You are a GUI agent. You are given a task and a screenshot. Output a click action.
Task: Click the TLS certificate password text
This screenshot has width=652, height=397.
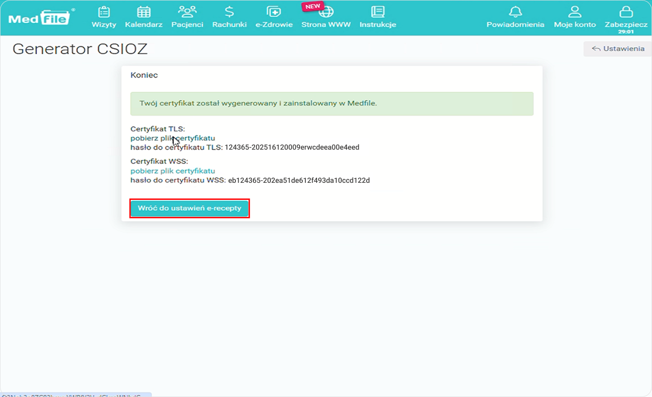click(291, 147)
